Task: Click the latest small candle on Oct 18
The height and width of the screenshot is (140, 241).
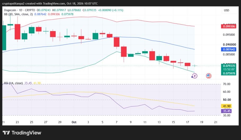Action: (195, 66)
